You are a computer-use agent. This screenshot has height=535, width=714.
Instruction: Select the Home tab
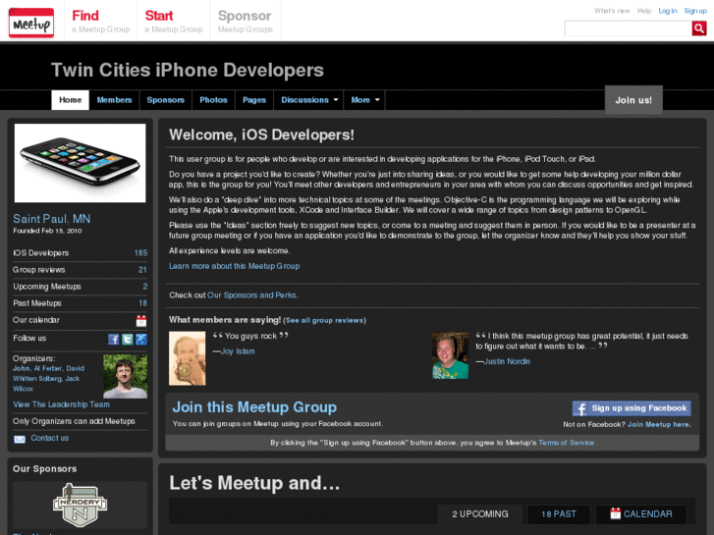click(70, 100)
